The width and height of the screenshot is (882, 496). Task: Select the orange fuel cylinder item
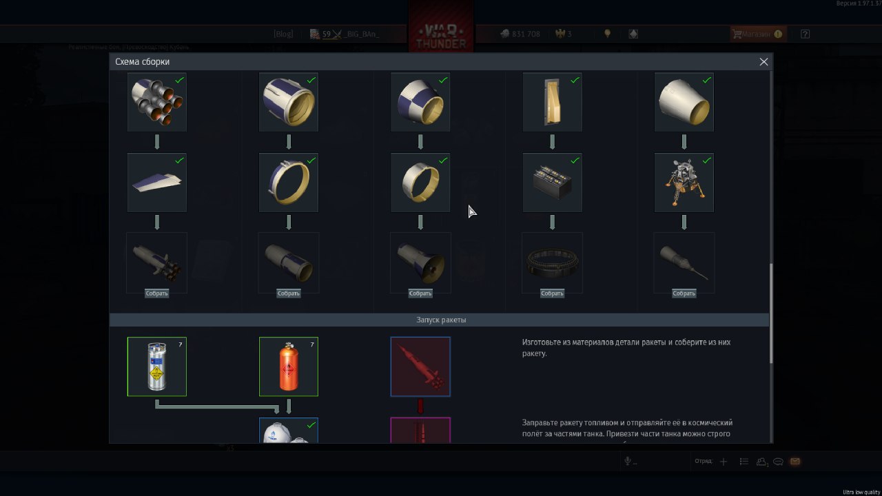289,366
